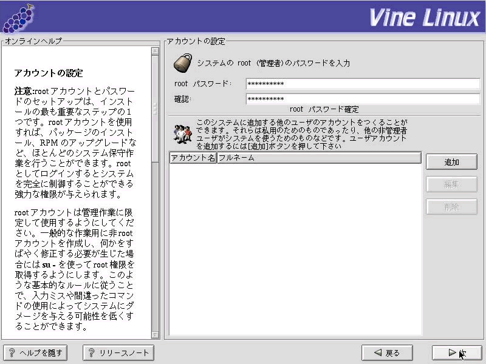Focus the 確認 password confirmation field
Viewport: 486px width, 364px height.
tap(363, 99)
